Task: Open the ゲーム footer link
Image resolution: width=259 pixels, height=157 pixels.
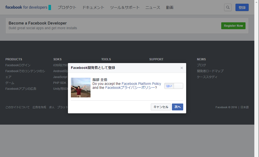Action: point(10,83)
